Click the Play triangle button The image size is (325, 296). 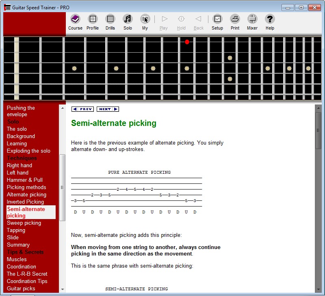pos(164,19)
